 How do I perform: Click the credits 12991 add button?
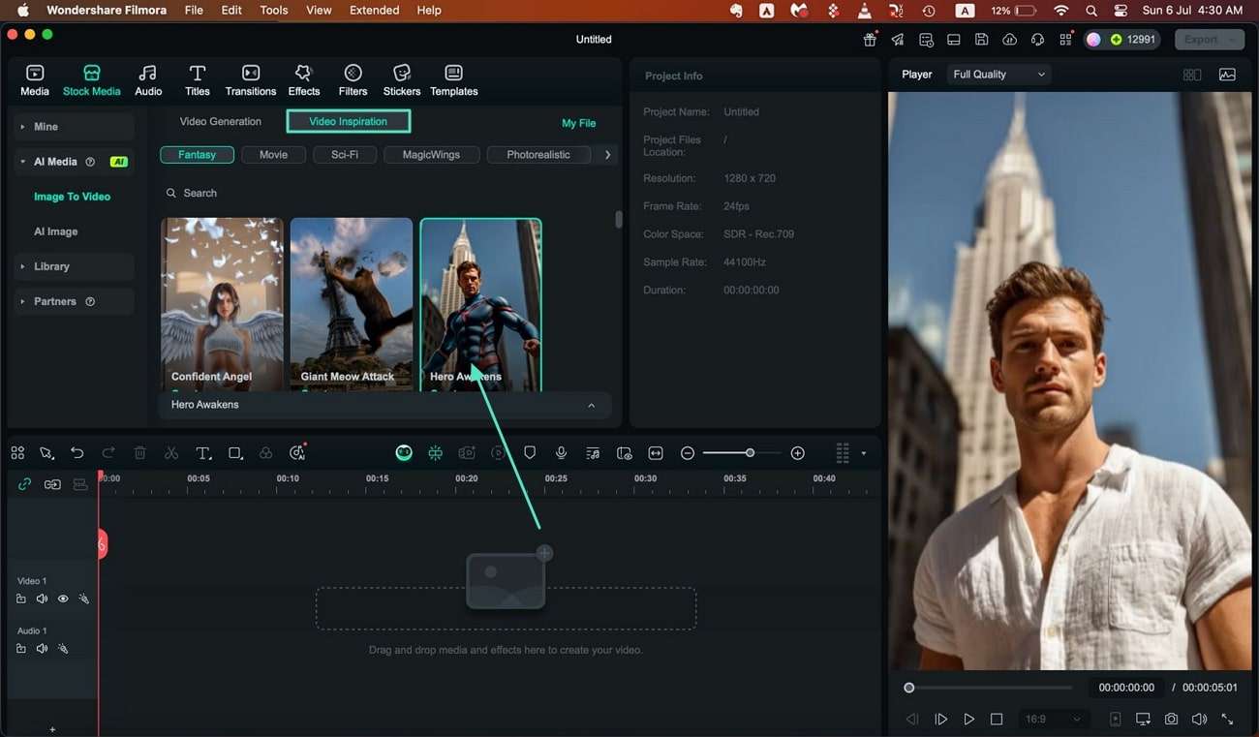[1116, 40]
